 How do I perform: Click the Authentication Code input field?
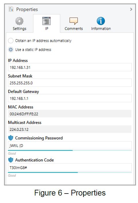coord(70,167)
